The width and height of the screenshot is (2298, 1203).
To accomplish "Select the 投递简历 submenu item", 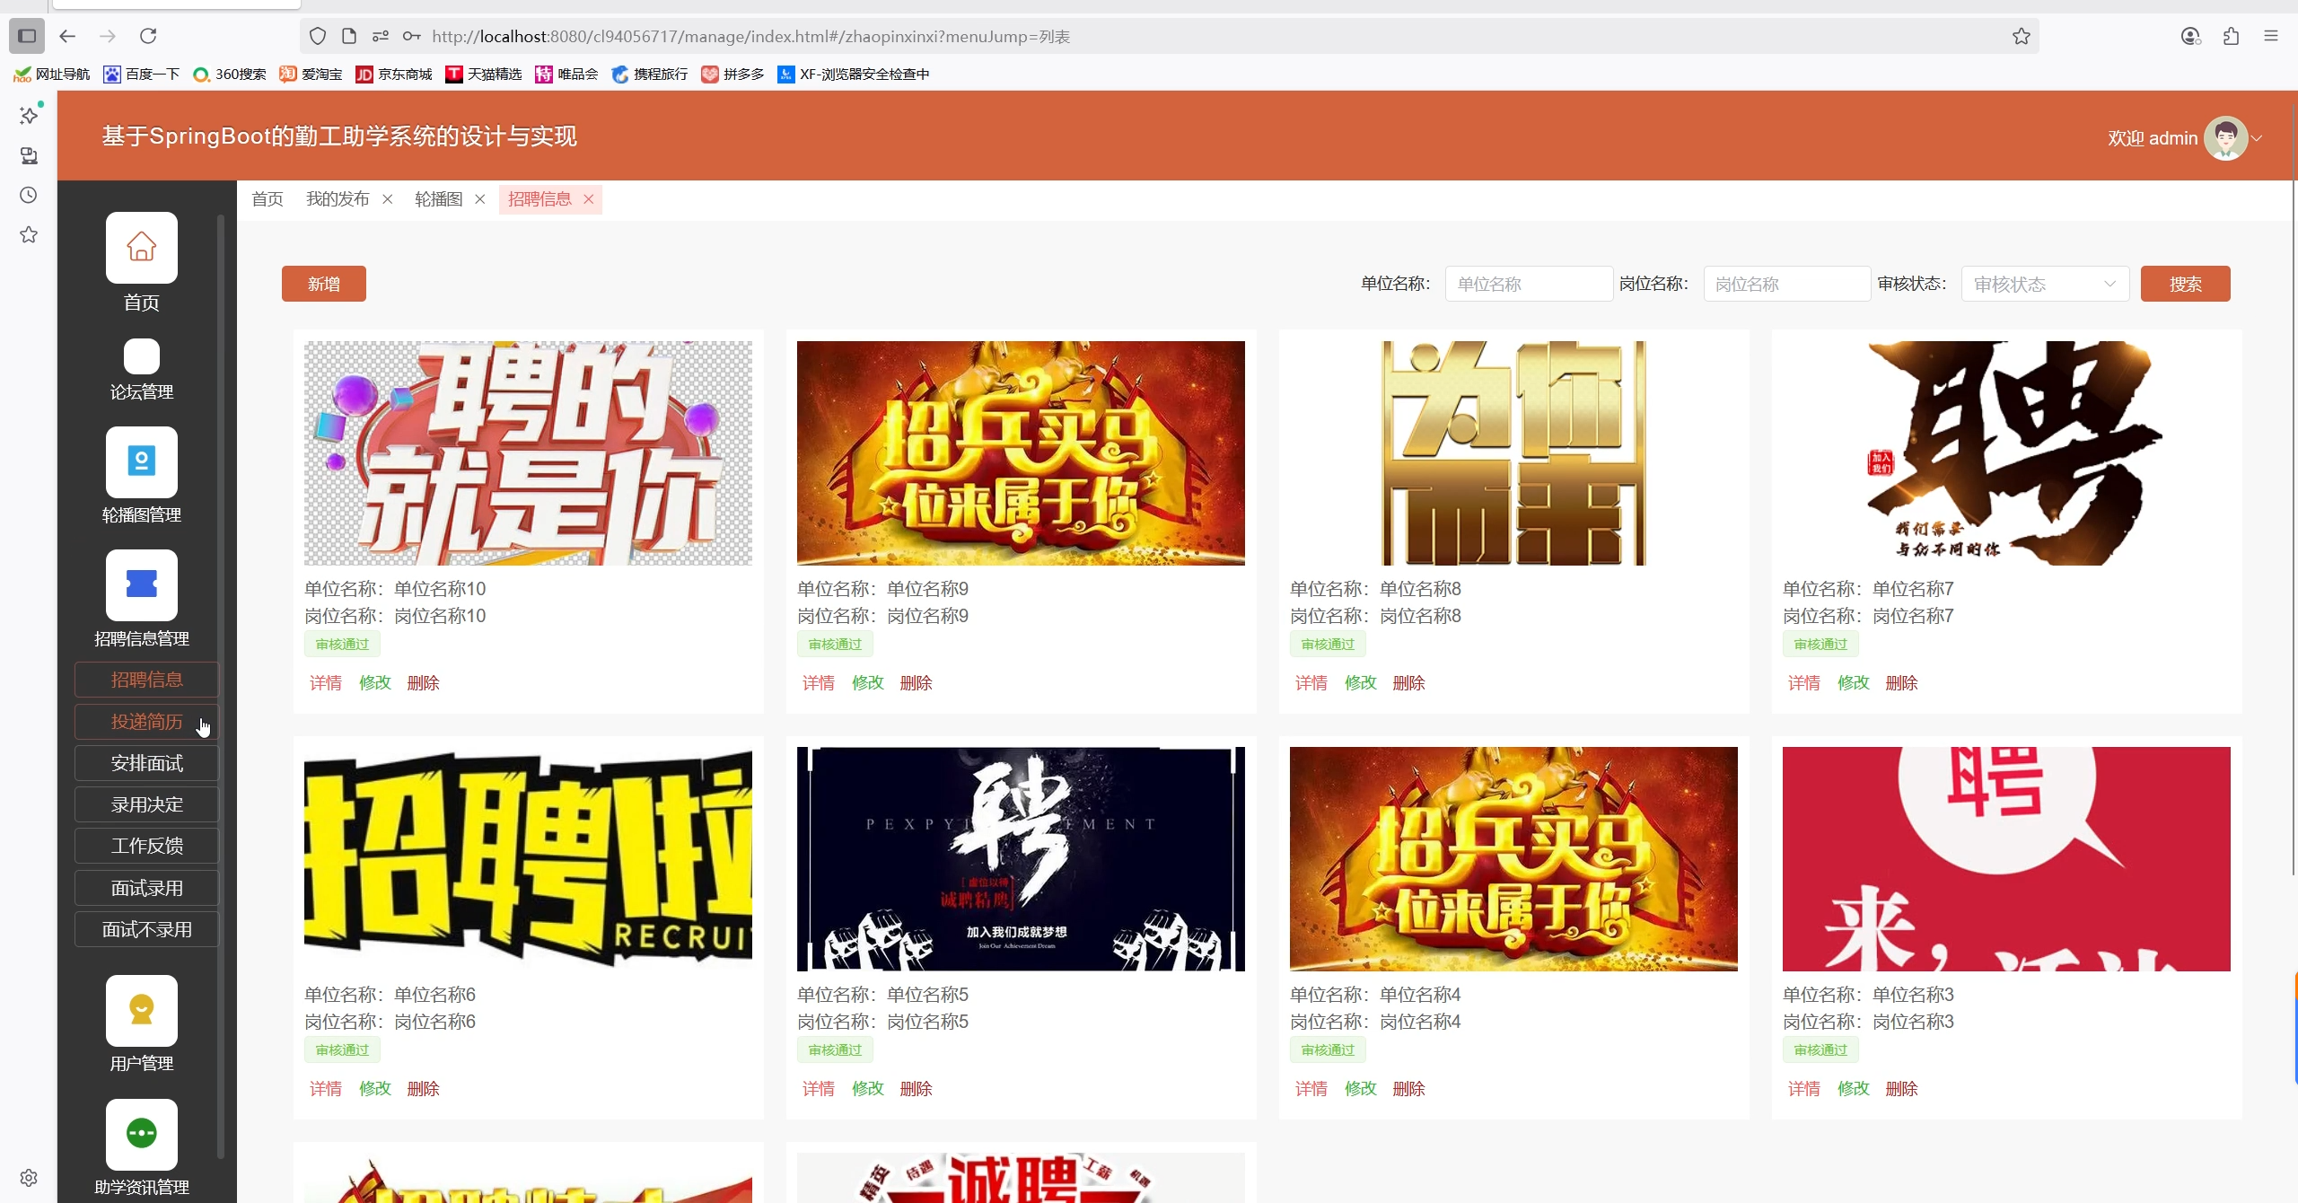I will [146, 722].
